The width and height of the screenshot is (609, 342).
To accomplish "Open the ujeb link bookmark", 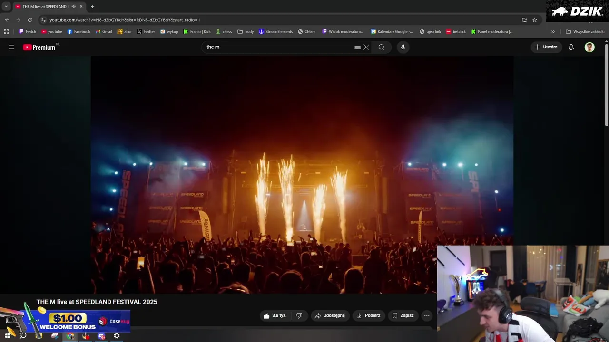I will coord(430,32).
